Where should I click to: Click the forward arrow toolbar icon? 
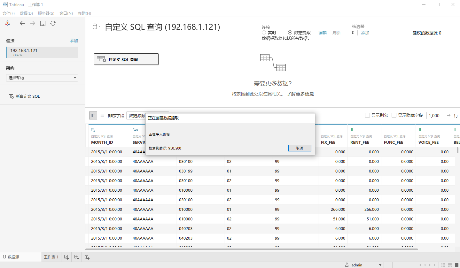(33, 23)
